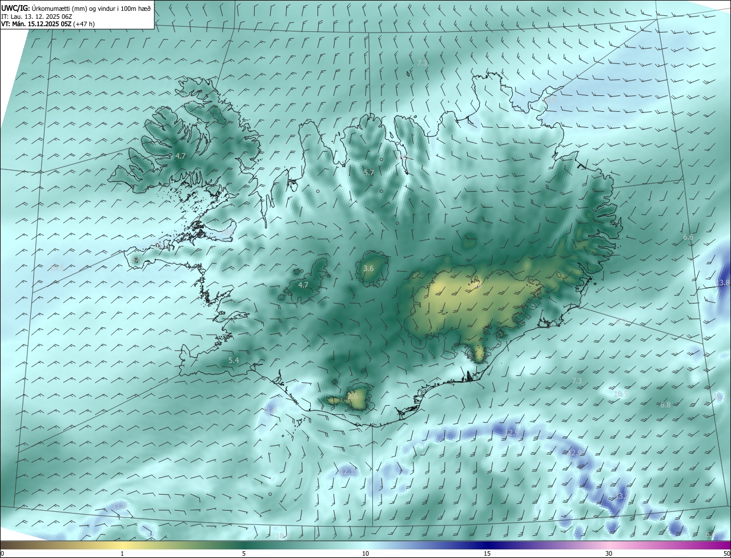Click the 10.5 value over the western sea

click(x=57, y=268)
